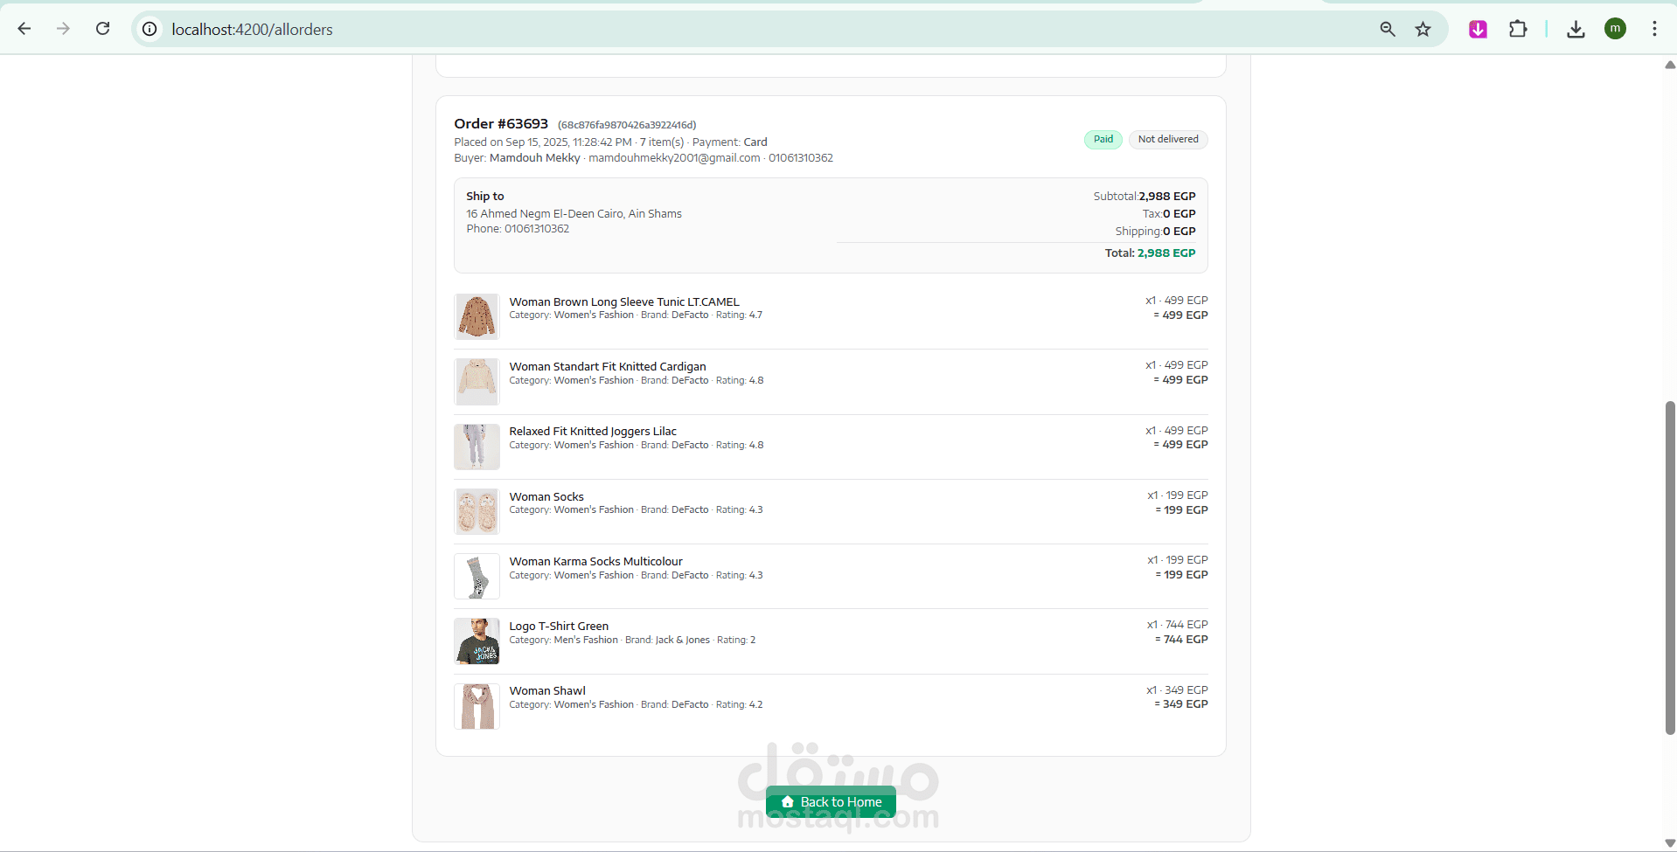Click the Tax 0 EGP line
Screen dimensions: 1677x852
tap(1169, 214)
